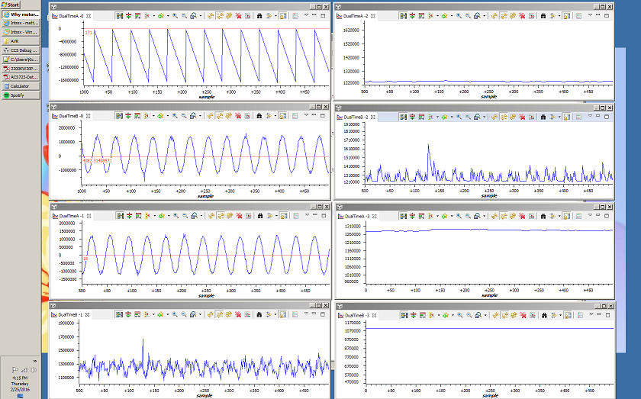Switch to Calculator taskbar button
This screenshot has height=399, width=641.
21,86
